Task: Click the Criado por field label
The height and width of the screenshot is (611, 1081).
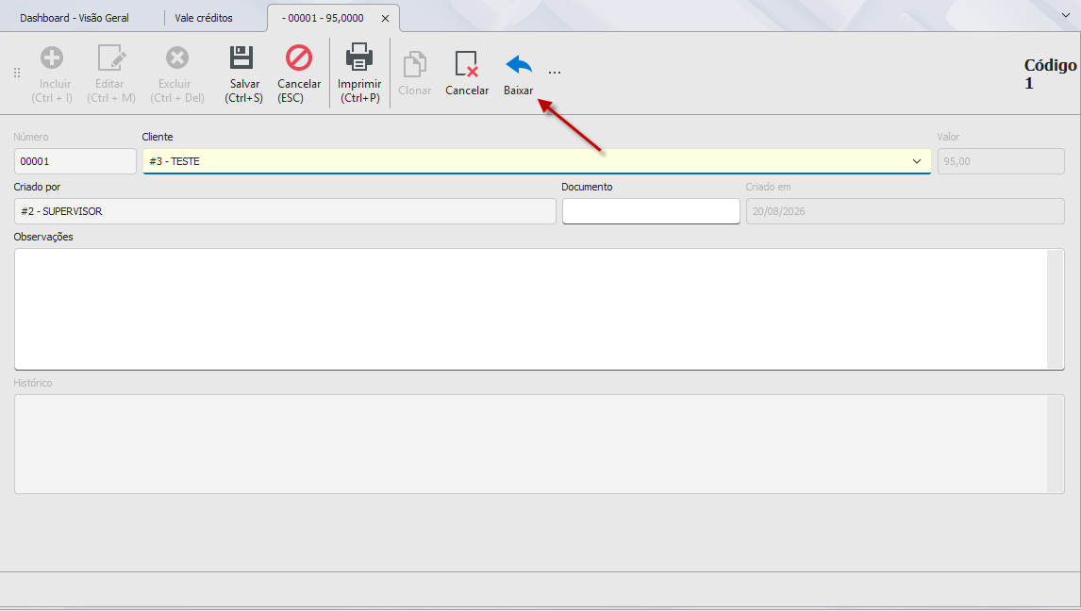Action: coord(37,187)
